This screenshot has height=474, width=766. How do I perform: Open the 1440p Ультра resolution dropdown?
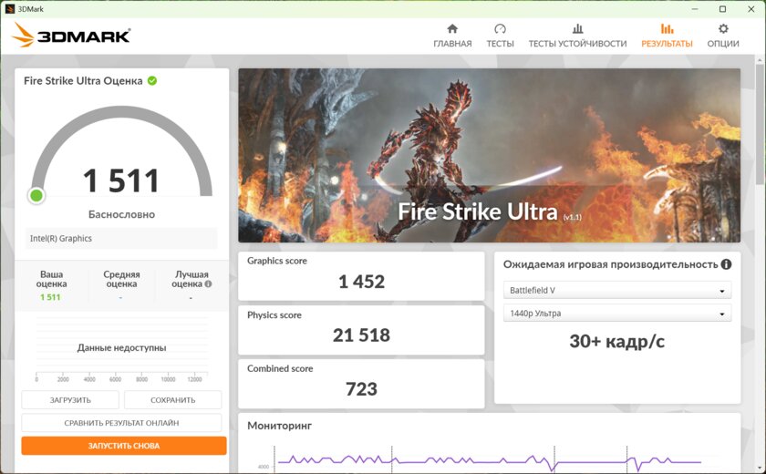(x=617, y=314)
